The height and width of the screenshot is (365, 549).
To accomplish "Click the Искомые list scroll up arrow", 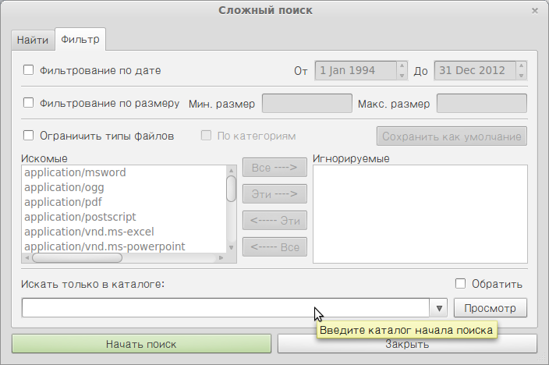I will (x=231, y=170).
